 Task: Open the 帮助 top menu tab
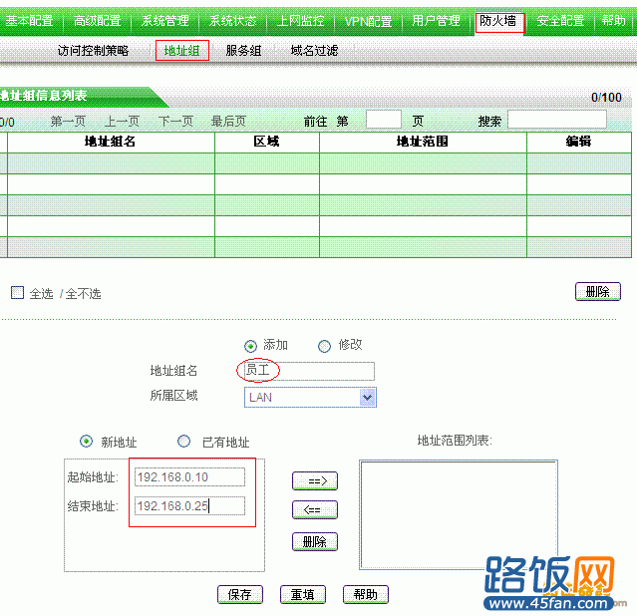pyautogui.click(x=613, y=20)
